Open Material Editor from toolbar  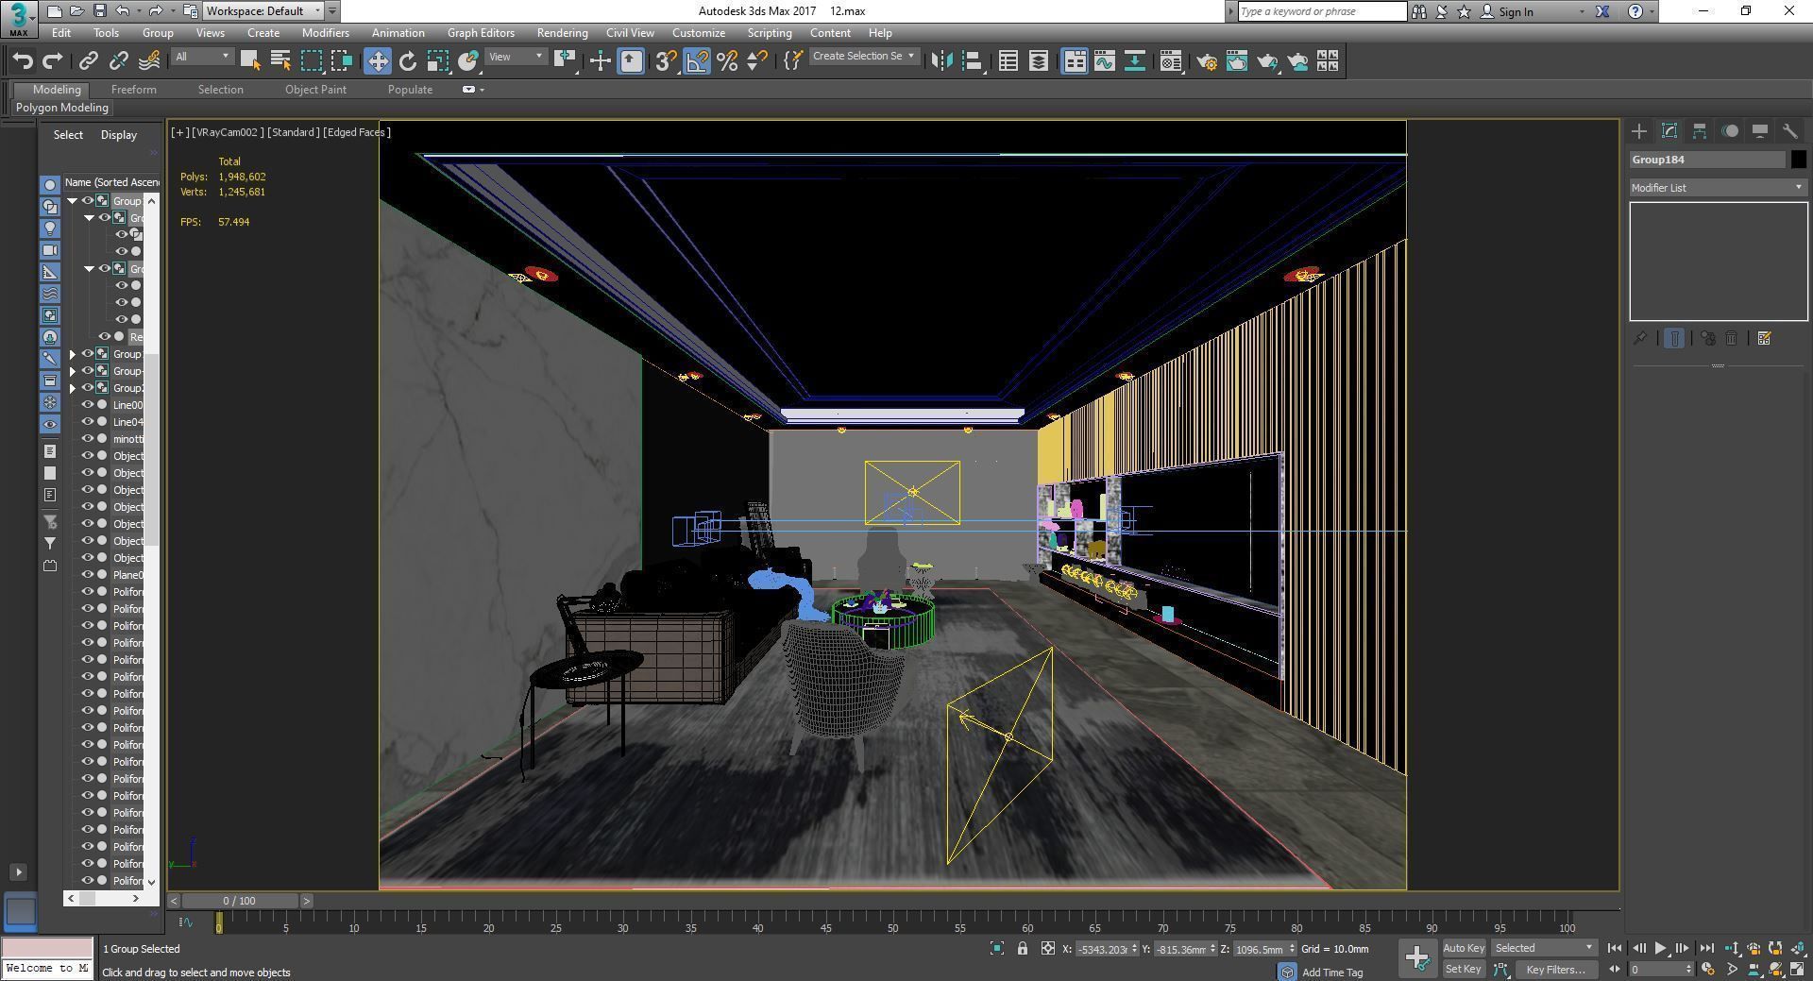1171,61
